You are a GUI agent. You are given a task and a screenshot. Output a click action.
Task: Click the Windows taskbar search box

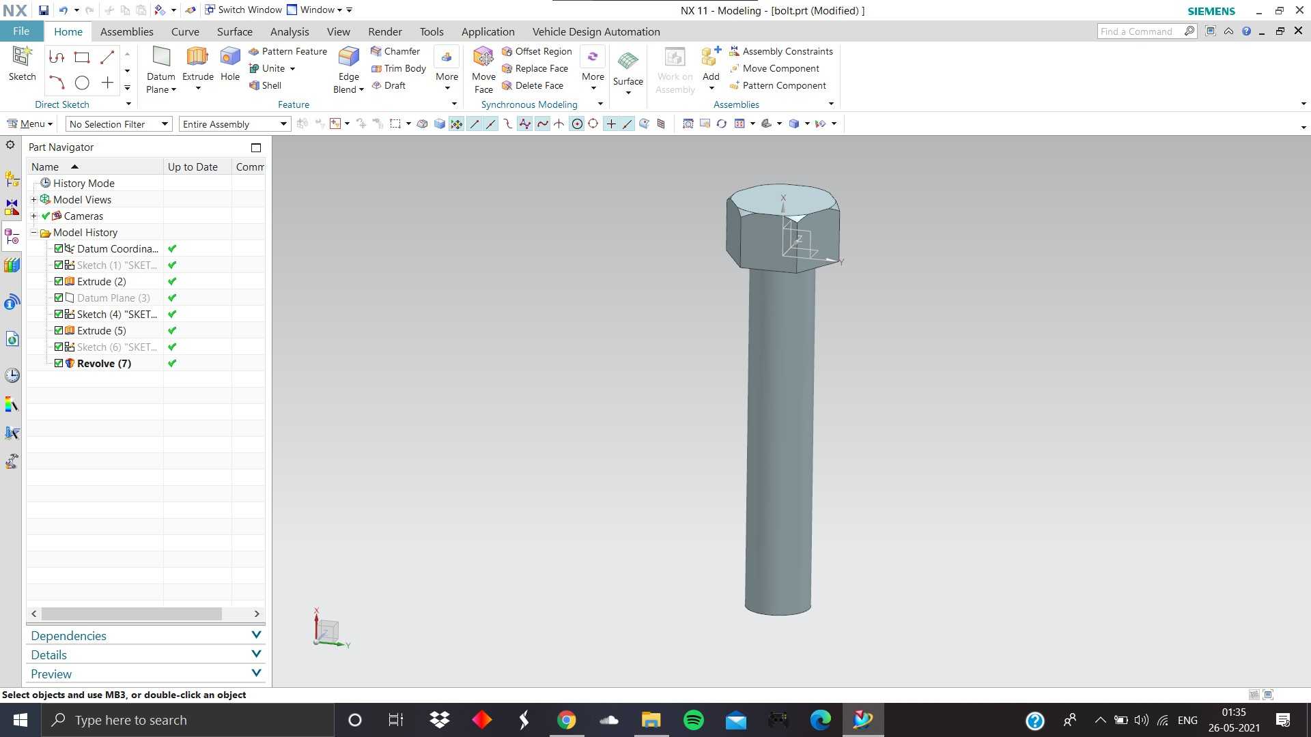pyautogui.click(x=188, y=720)
